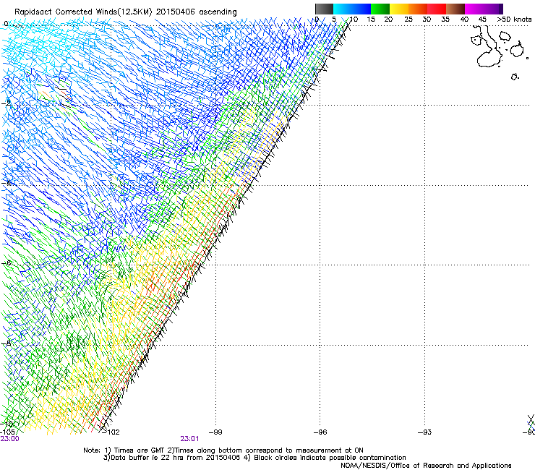
Task: Click the magenta-purple legend color segment
Action: [x=484, y=9]
